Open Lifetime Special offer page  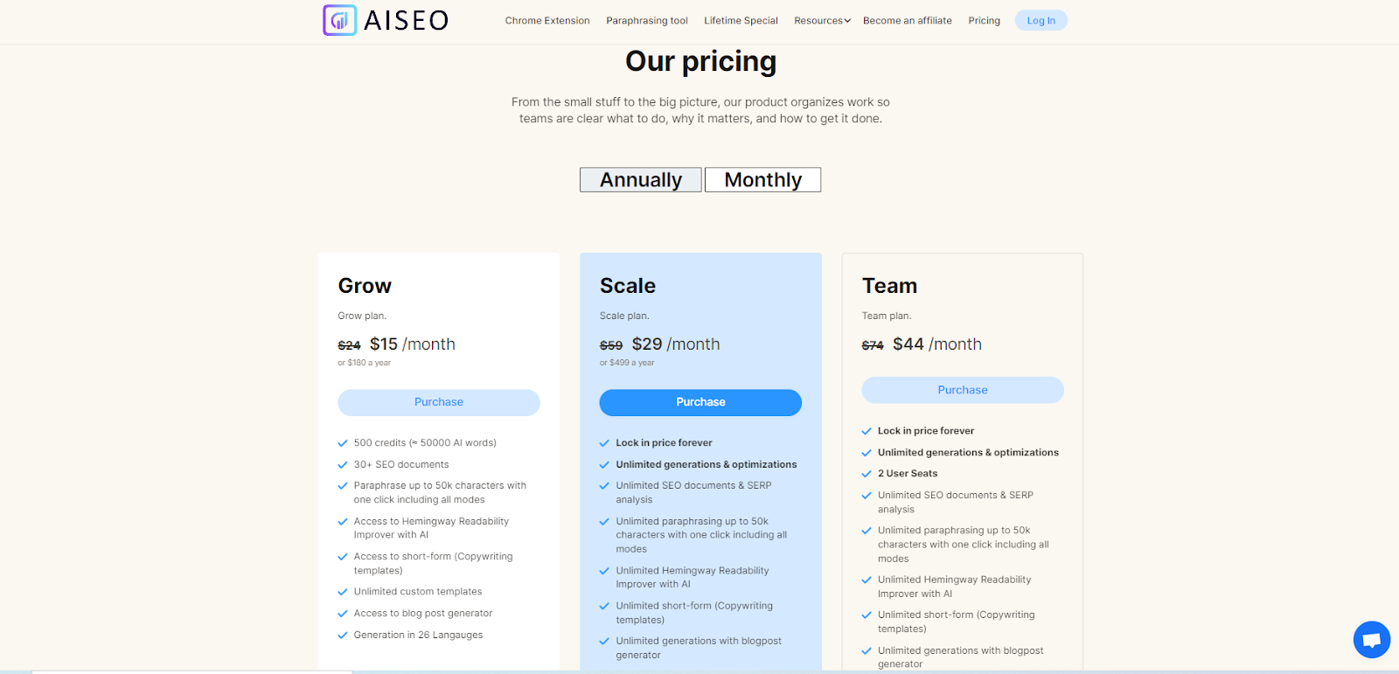point(741,21)
